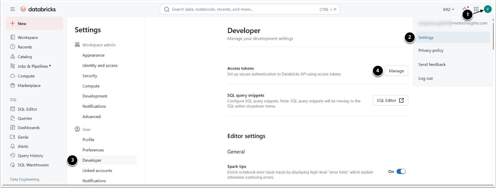496x188 pixels.
Task: Manage access tokens
Action: click(396, 71)
